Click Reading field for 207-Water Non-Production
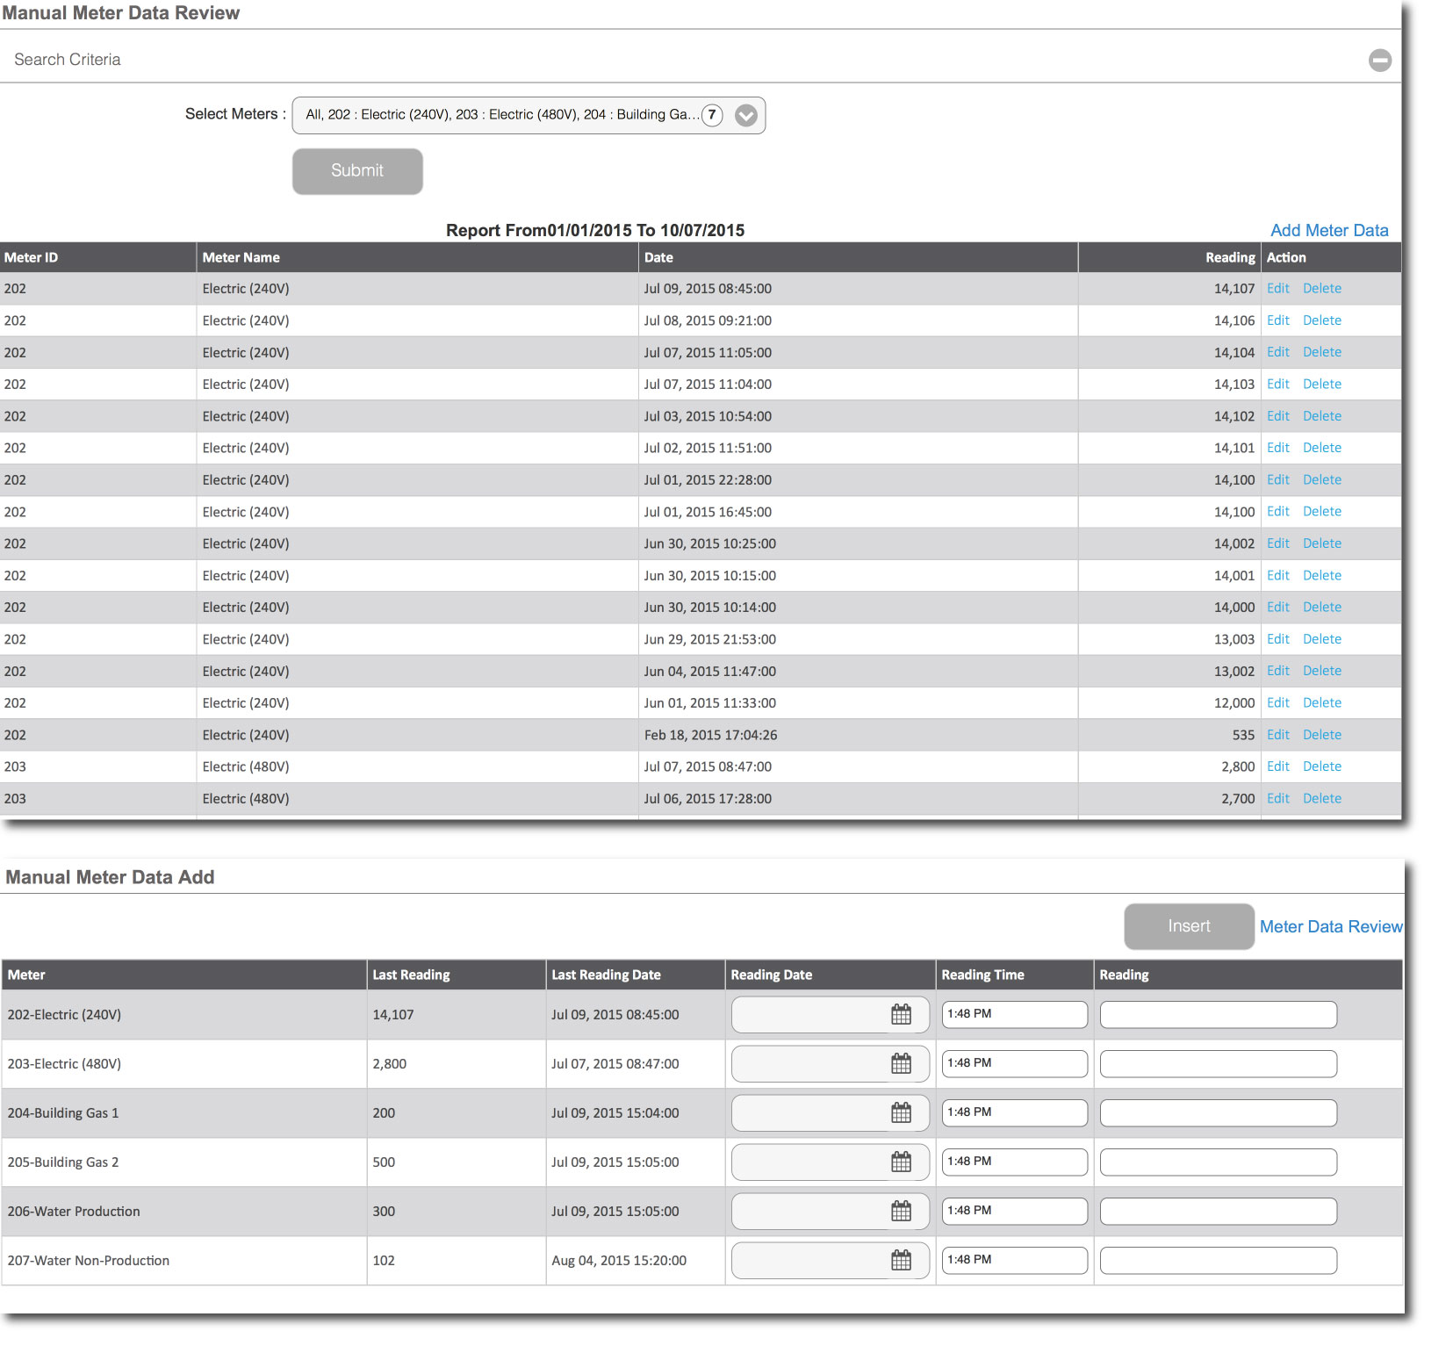This screenshot has height=1360, width=1453. [1219, 1260]
